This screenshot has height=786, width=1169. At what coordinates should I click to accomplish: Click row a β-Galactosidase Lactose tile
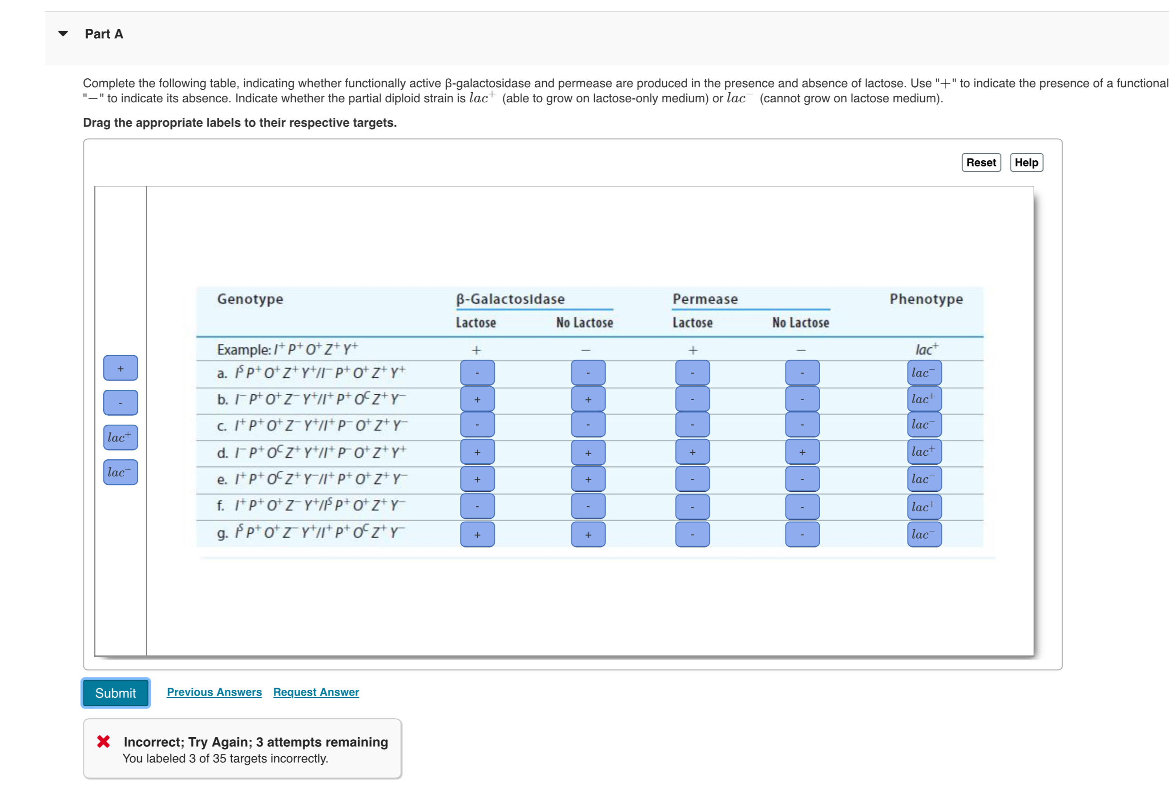click(x=477, y=373)
